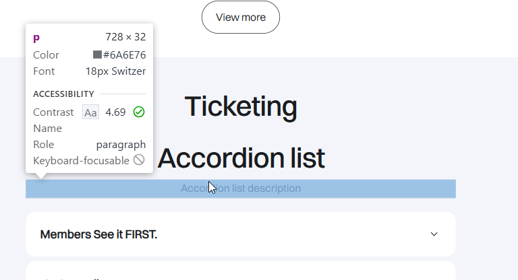
Task: Click the 728 × 32 dimensions text
Action: (125, 37)
